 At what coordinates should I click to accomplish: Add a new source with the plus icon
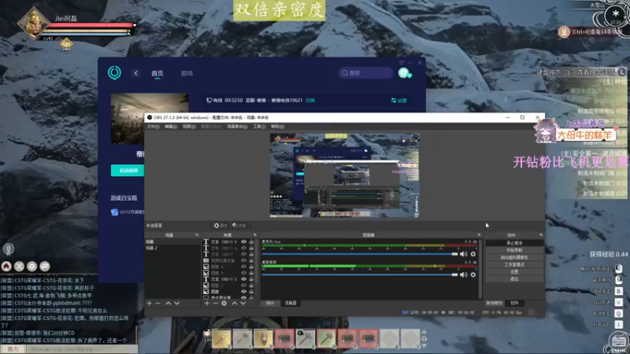tap(206, 303)
